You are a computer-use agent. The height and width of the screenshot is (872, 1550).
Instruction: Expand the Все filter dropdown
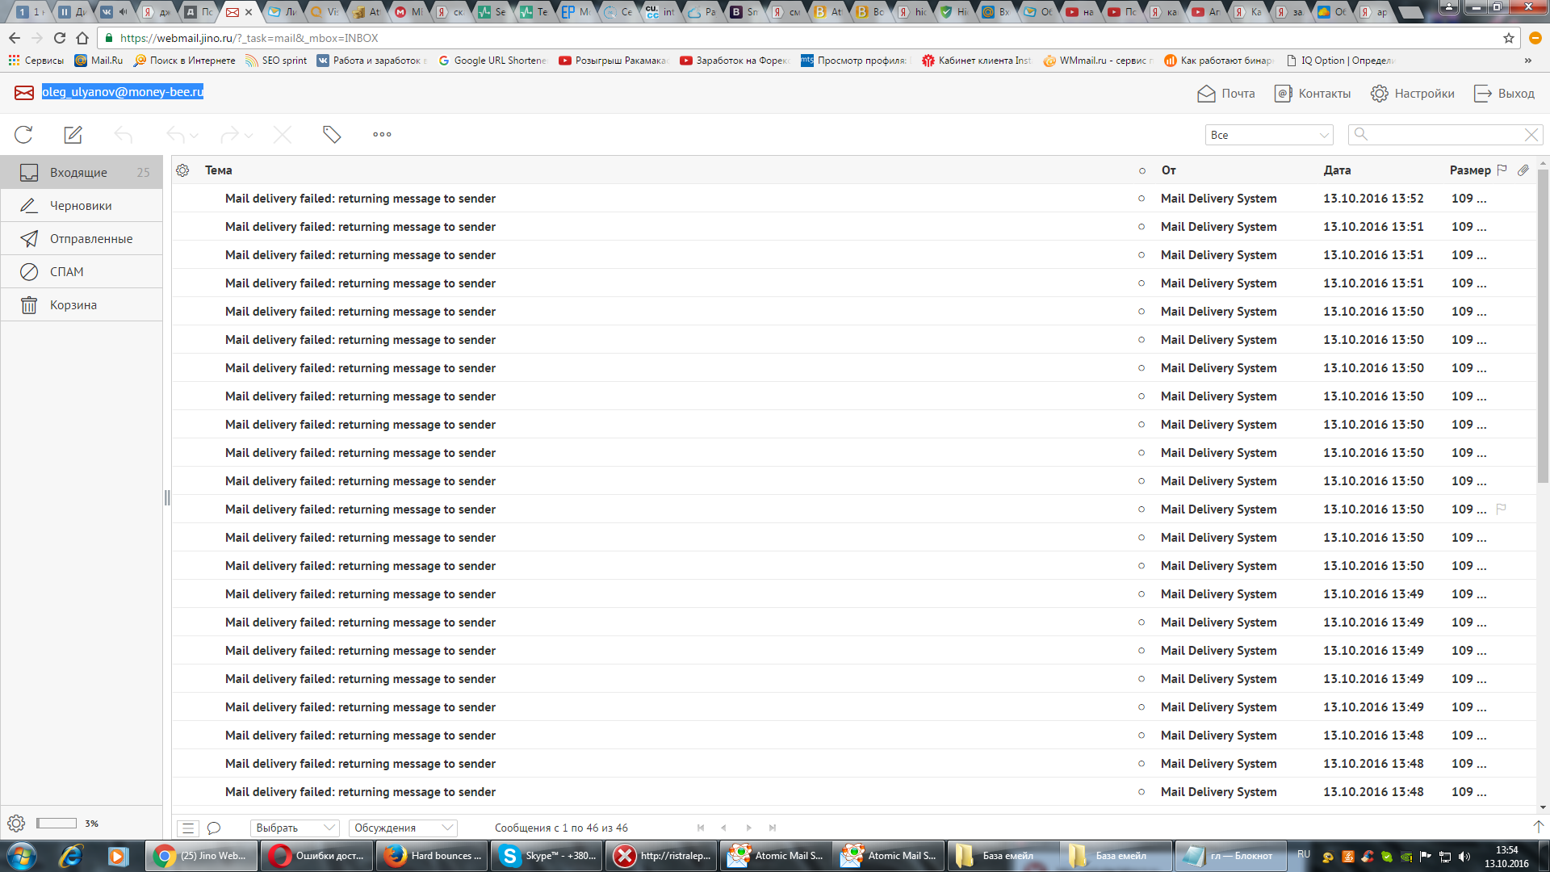(1268, 135)
